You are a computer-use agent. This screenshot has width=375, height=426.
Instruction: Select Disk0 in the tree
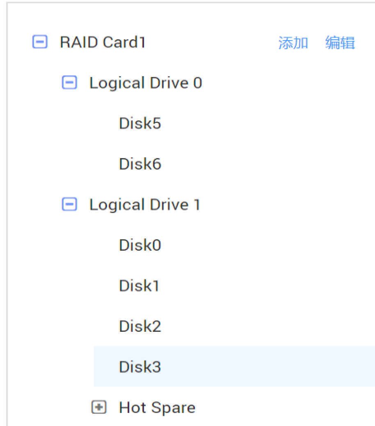coord(140,245)
